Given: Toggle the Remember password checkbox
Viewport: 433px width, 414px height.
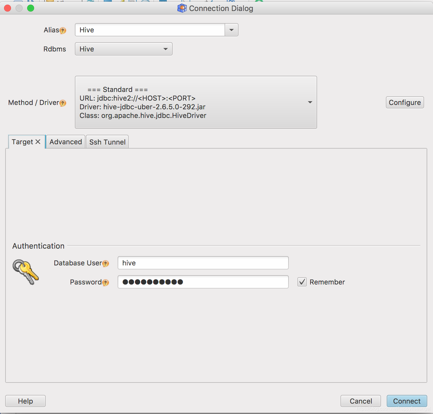Looking at the screenshot, I should click(x=302, y=282).
